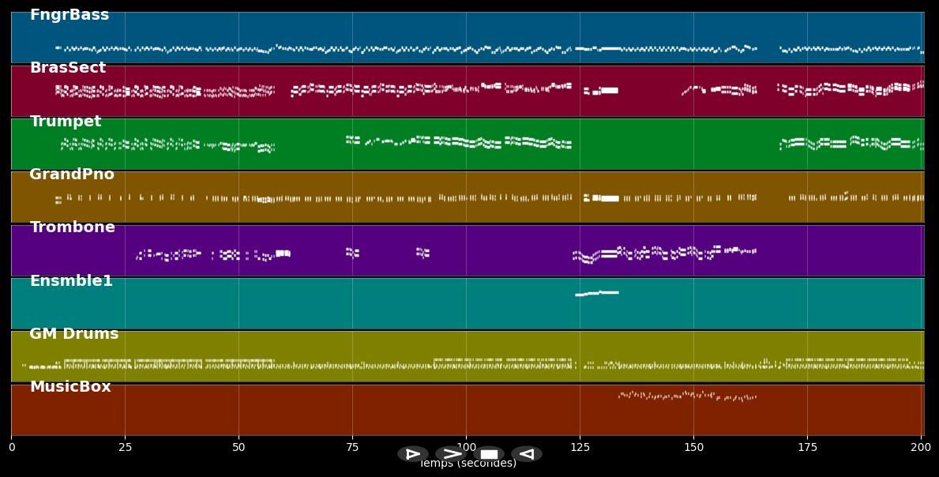Click the right-pointing triangle playback button
The height and width of the screenshot is (477, 939).
point(413,454)
